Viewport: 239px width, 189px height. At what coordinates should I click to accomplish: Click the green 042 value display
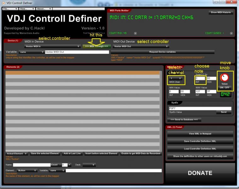tap(225, 94)
